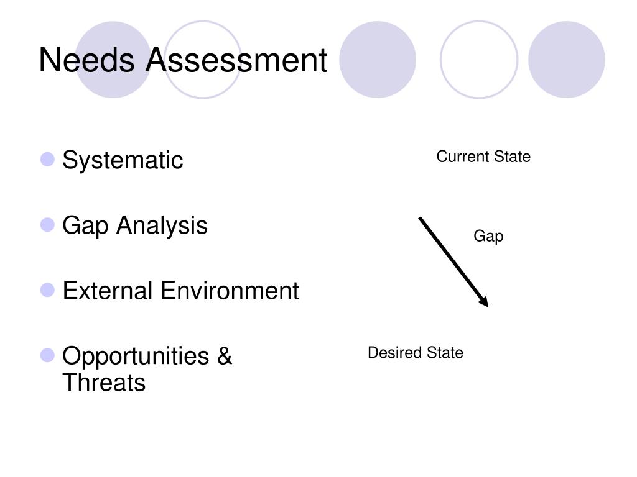Click the bullet dot beside External Environment
Viewport: 637px width, 477px height.
pos(47,290)
